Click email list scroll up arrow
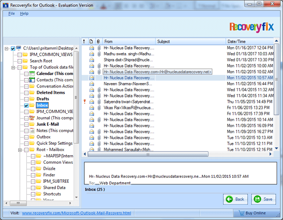This screenshot has width=283, height=220. click(x=276, y=41)
